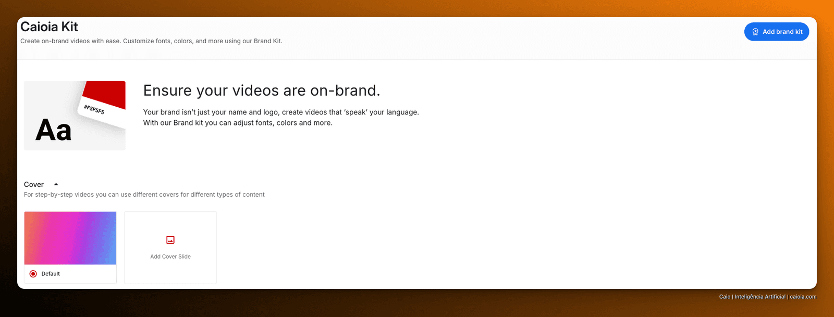Viewport: 834px width, 317px height.
Task: Click the caioia.com link in the footer
Action: [x=803, y=297]
